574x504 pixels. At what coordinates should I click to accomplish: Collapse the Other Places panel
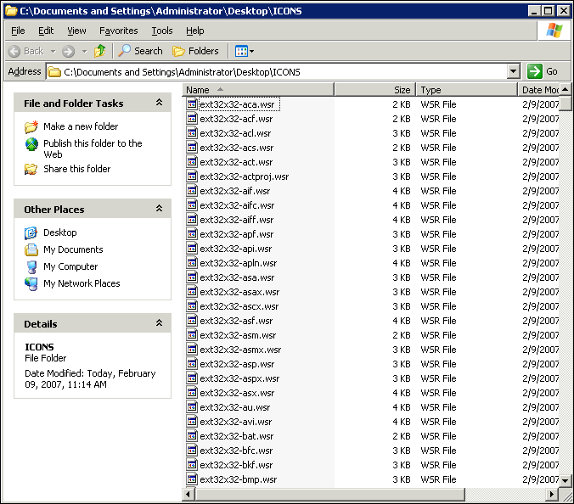coord(159,209)
